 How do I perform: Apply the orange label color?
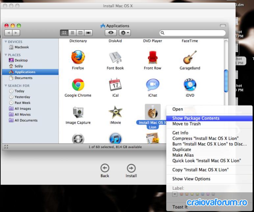tap(187, 194)
